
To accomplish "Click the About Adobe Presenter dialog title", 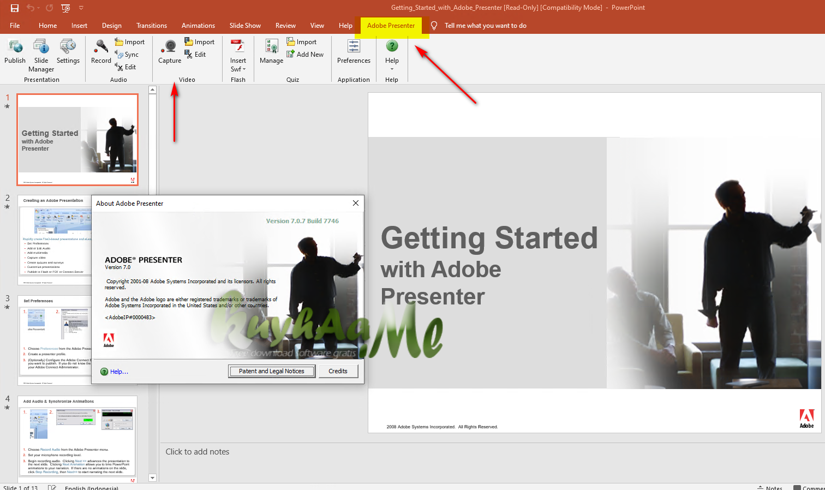I will pos(130,204).
